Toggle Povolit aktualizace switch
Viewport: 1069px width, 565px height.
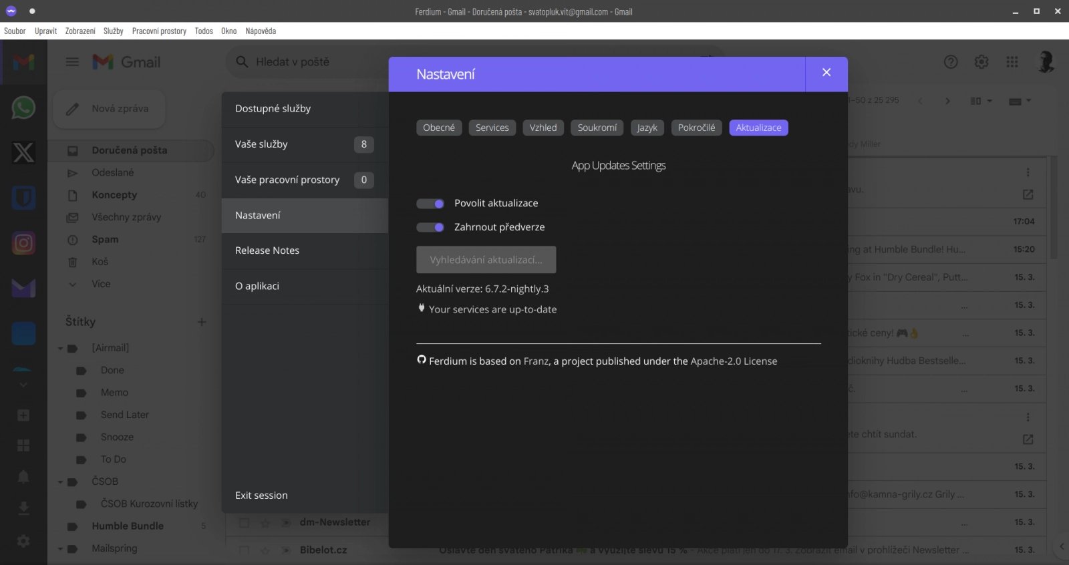[x=430, y=204]
